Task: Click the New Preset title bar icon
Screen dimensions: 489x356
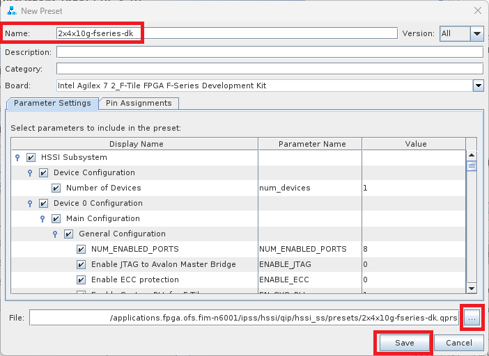Action: [x=13, y=10]
